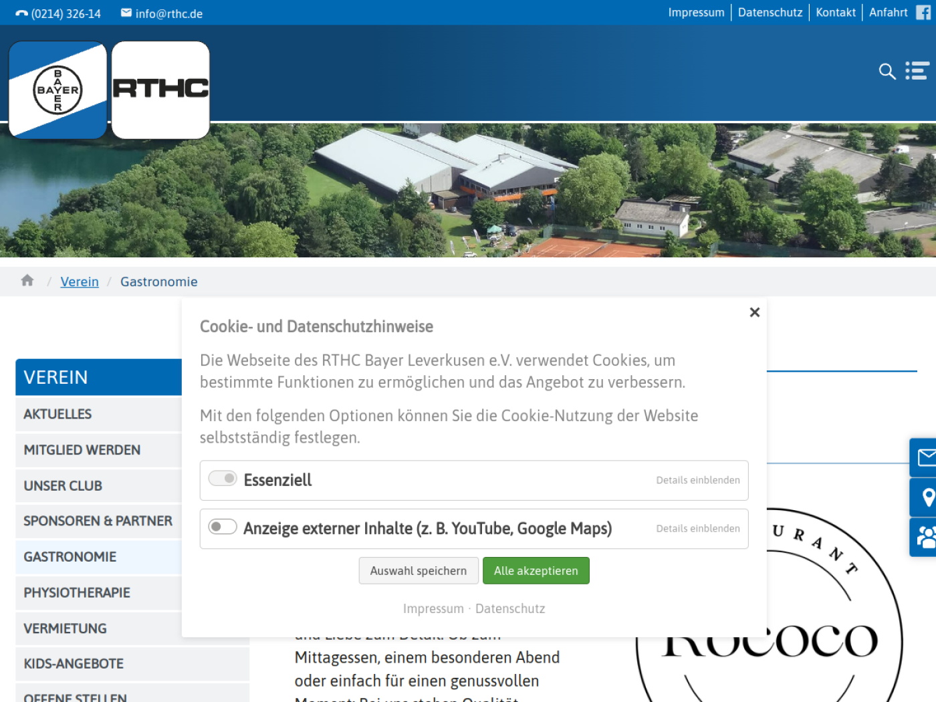Close the cookie dialog with X
Viewport: 936px width, 702px height.
click(755, 312)
